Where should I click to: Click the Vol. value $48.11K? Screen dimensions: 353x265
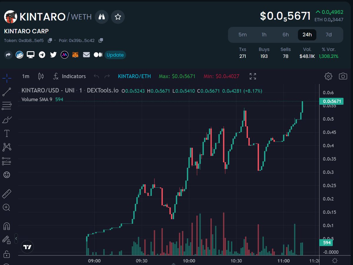pyautogui.click(x=307, y=56)
